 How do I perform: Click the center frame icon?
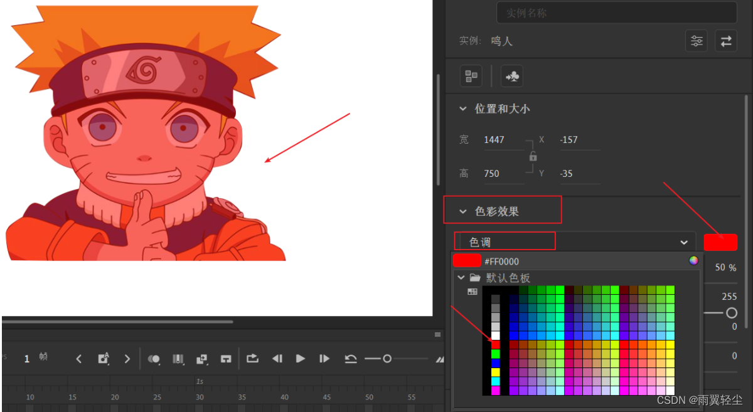pos(226,359)
